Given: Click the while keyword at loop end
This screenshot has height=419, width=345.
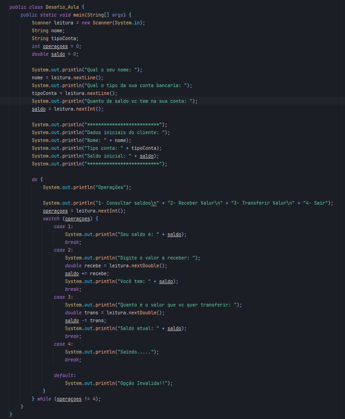Looking at the screenshot, I should (x=44, y=399).
